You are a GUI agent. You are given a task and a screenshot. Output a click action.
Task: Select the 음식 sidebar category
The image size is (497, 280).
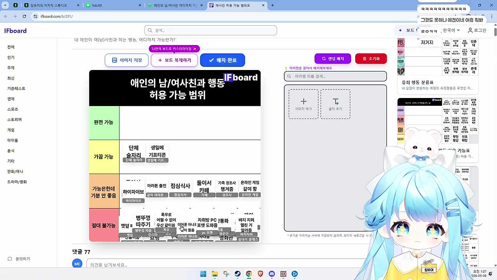coord(11,150)
